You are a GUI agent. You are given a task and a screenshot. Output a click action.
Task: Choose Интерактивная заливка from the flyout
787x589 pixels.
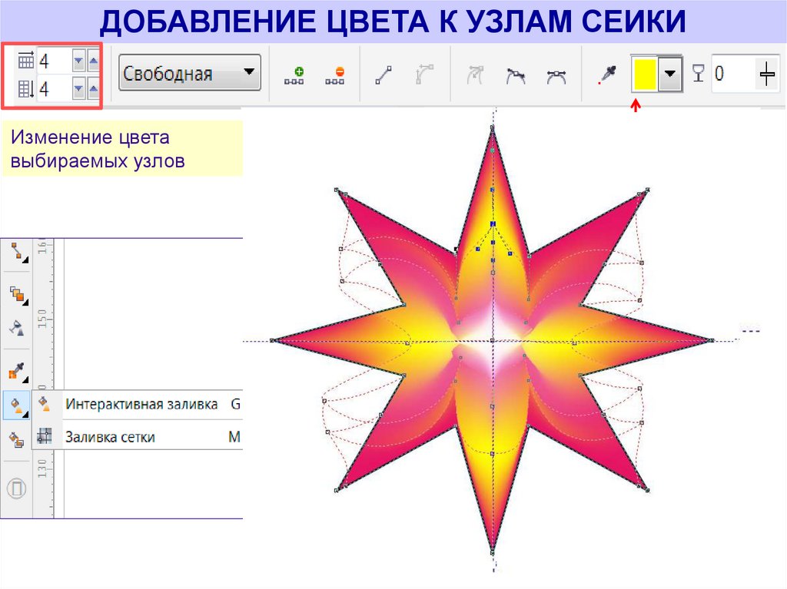click(138, 404)
